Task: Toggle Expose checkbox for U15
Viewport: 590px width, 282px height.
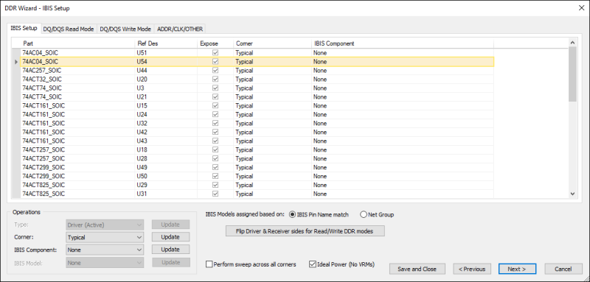Action: (215, 106)
